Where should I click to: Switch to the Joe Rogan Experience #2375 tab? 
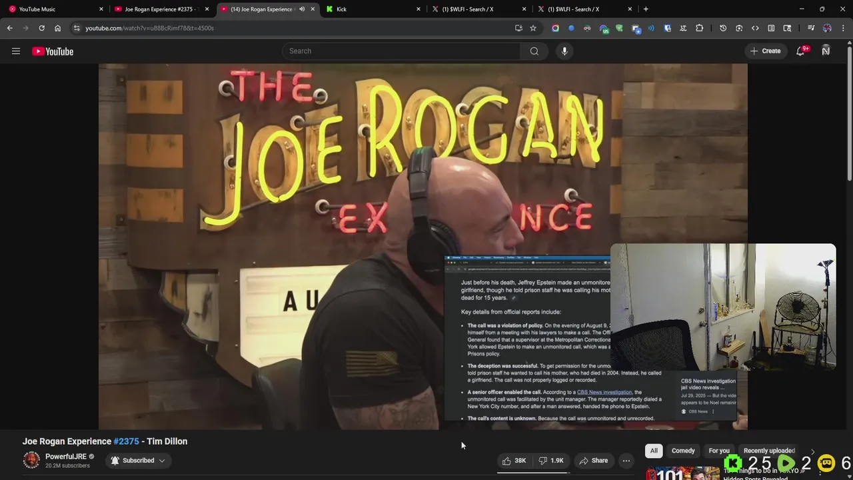[x=163, y=9]
